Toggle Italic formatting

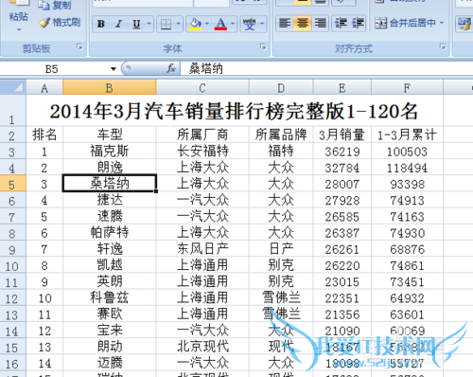[118, 24]
